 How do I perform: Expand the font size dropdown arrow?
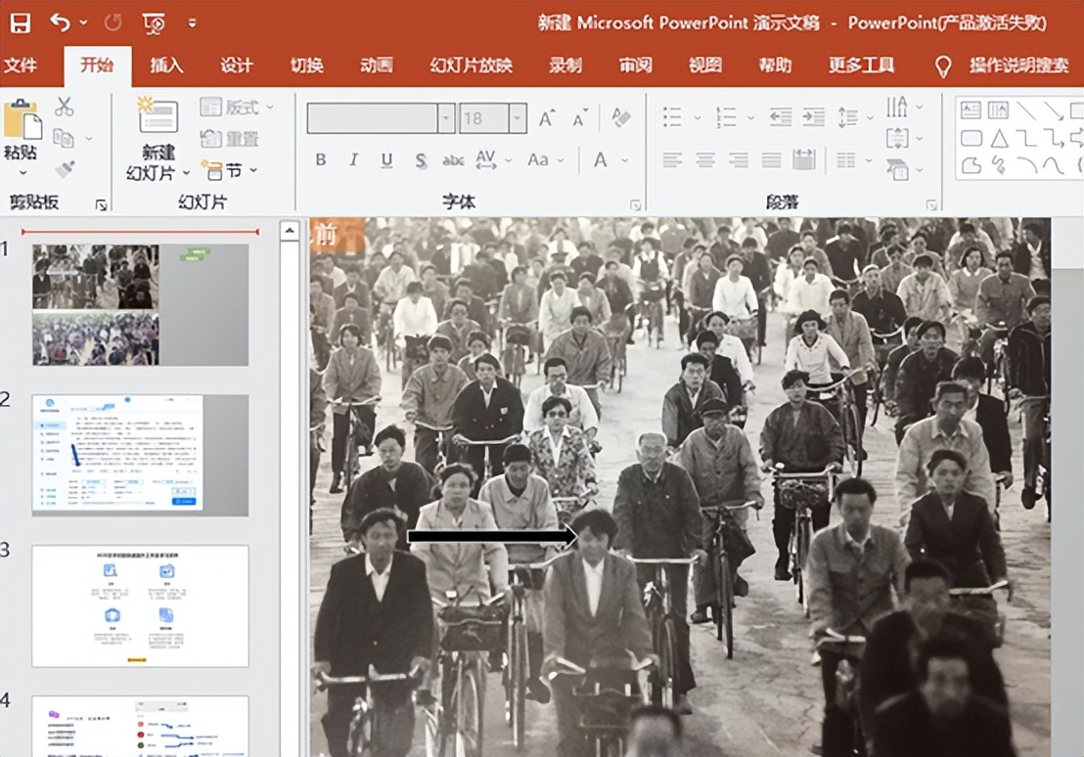pos(518,118)
